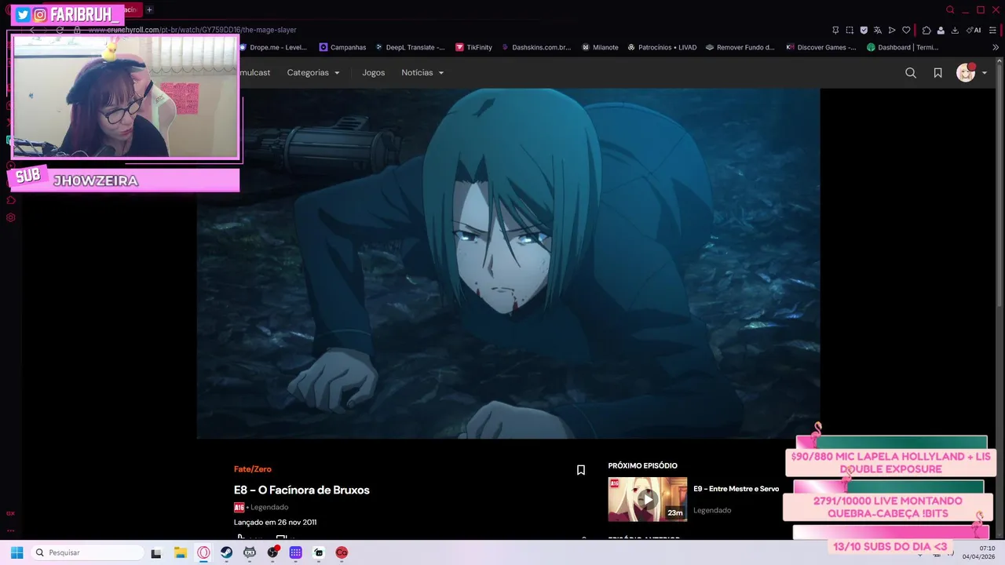Open the browser extensions cube icon
Viewport: 1005px width, 565px height.
pyautogui.click(x=926, y=30)
